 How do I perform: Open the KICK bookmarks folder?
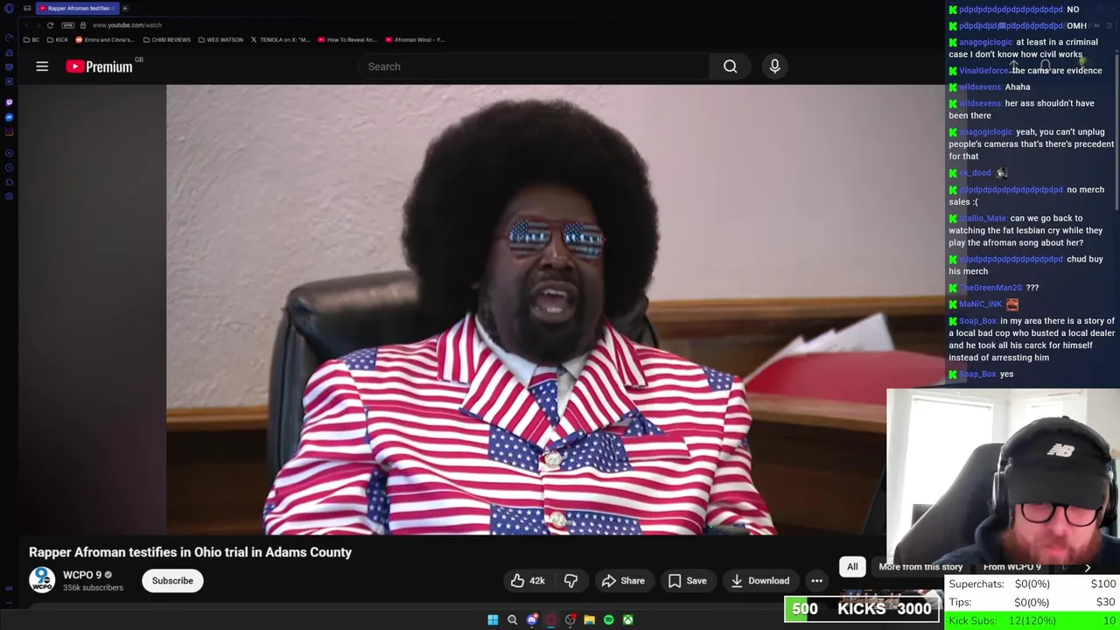(x=58, y=39)
